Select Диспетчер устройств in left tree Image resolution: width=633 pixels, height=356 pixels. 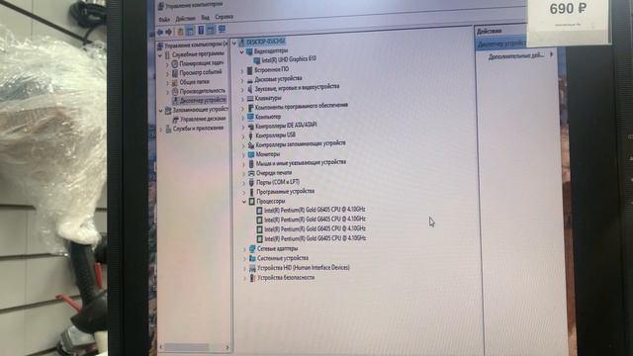(203, 100)
